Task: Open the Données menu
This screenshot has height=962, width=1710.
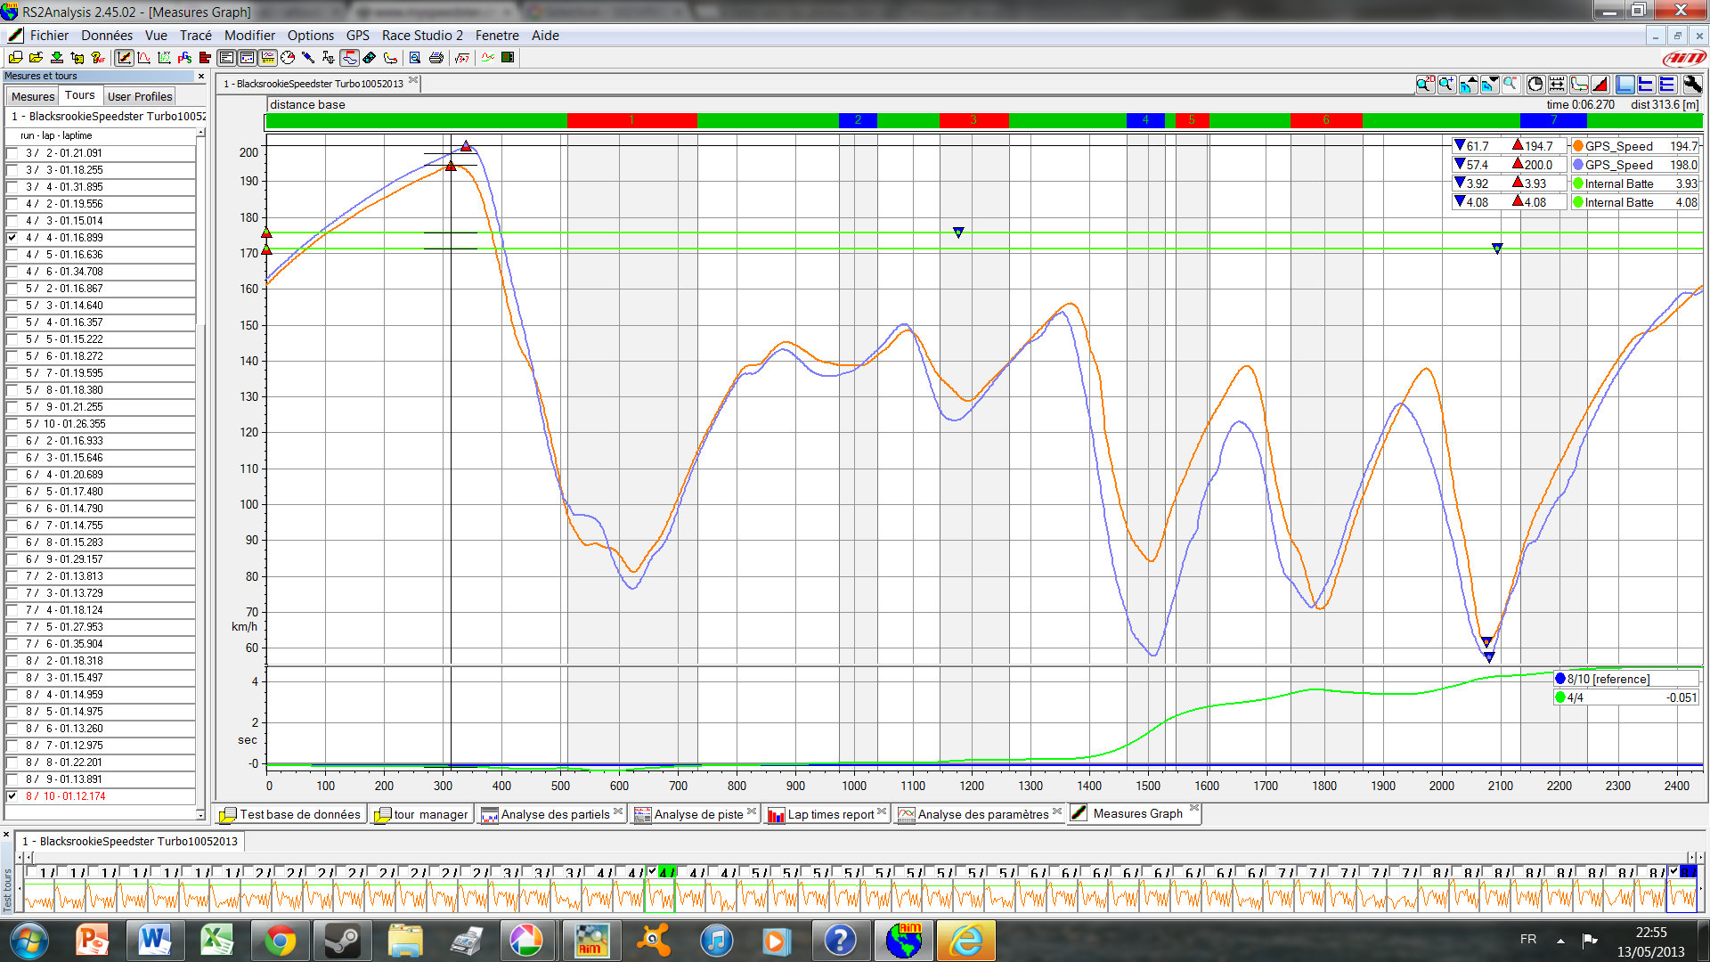Action: [107, 36]
